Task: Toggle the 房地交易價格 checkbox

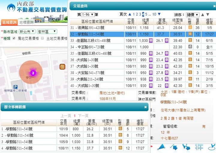Action: (x=14, y=38)
